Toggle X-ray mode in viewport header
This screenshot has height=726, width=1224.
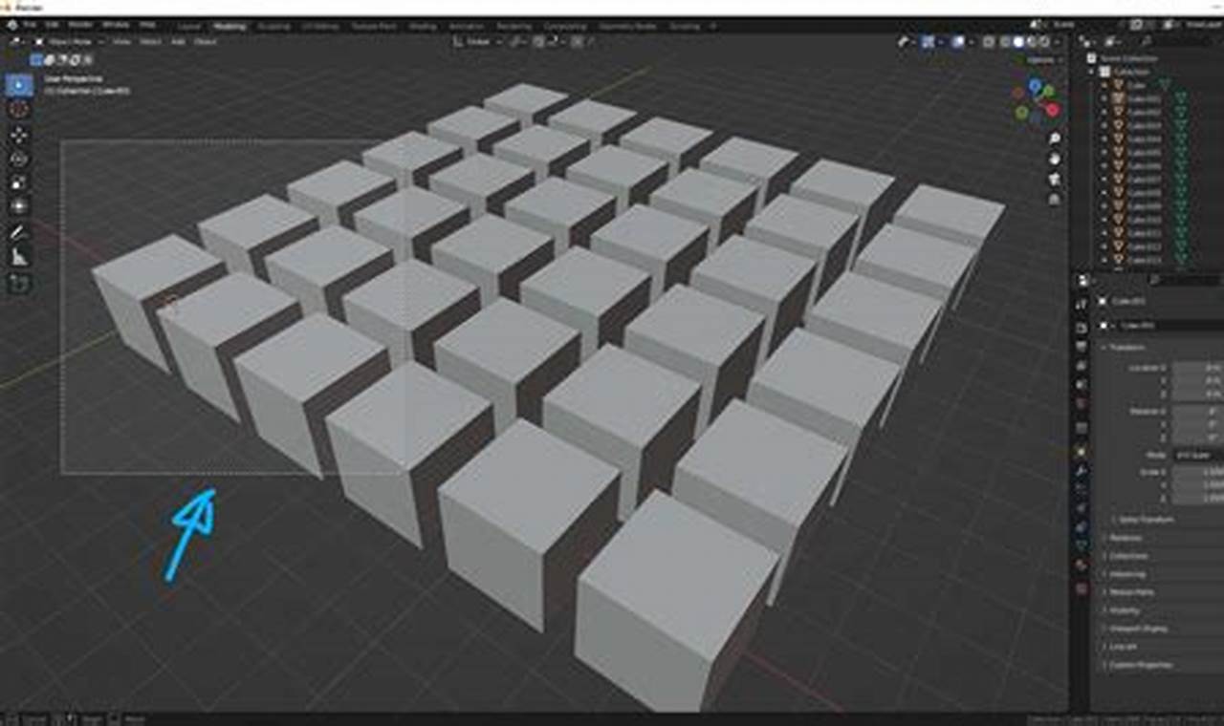[x=988, y=42]
